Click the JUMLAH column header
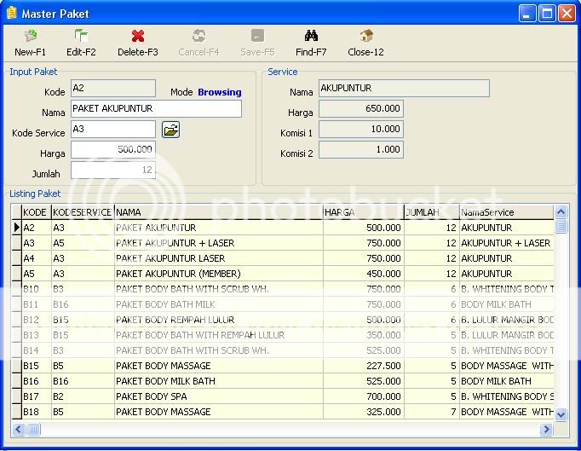Image resolution: width=581 pixels, height=451 pixels. pos(432,212)
